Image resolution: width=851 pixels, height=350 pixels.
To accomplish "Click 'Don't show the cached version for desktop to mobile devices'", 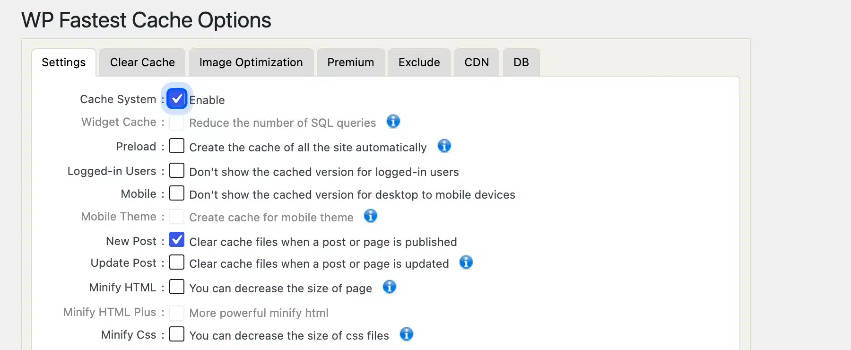I will click(352, 195).
